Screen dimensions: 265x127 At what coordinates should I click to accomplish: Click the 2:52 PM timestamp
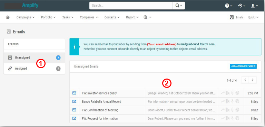click(x=253, y=93)
